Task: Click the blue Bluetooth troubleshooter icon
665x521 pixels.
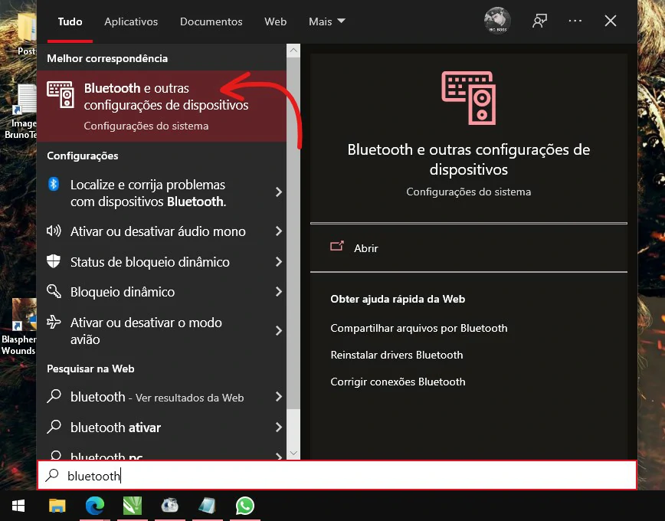Action: click(x=54, y=184)
